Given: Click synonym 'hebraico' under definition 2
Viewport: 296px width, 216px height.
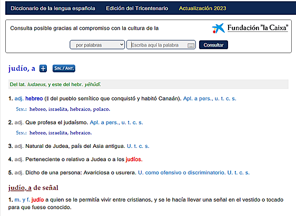Looking at the screenshot, I should pos(81,133).
